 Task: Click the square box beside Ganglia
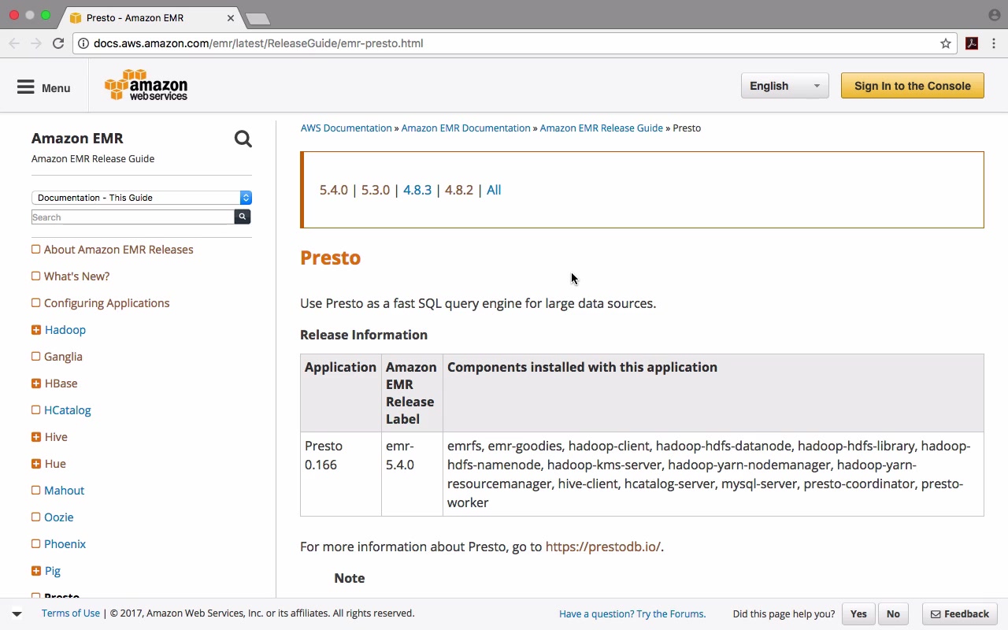click(35, 357)
